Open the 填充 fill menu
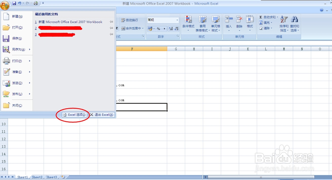This screenshot has height=180, width=332. click(x=266, y=23)
